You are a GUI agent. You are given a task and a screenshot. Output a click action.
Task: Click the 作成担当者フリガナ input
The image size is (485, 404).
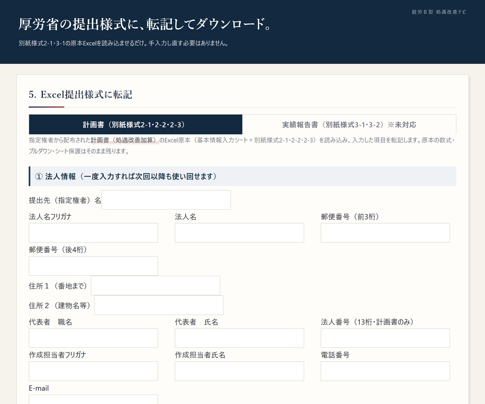click(93, 371)
